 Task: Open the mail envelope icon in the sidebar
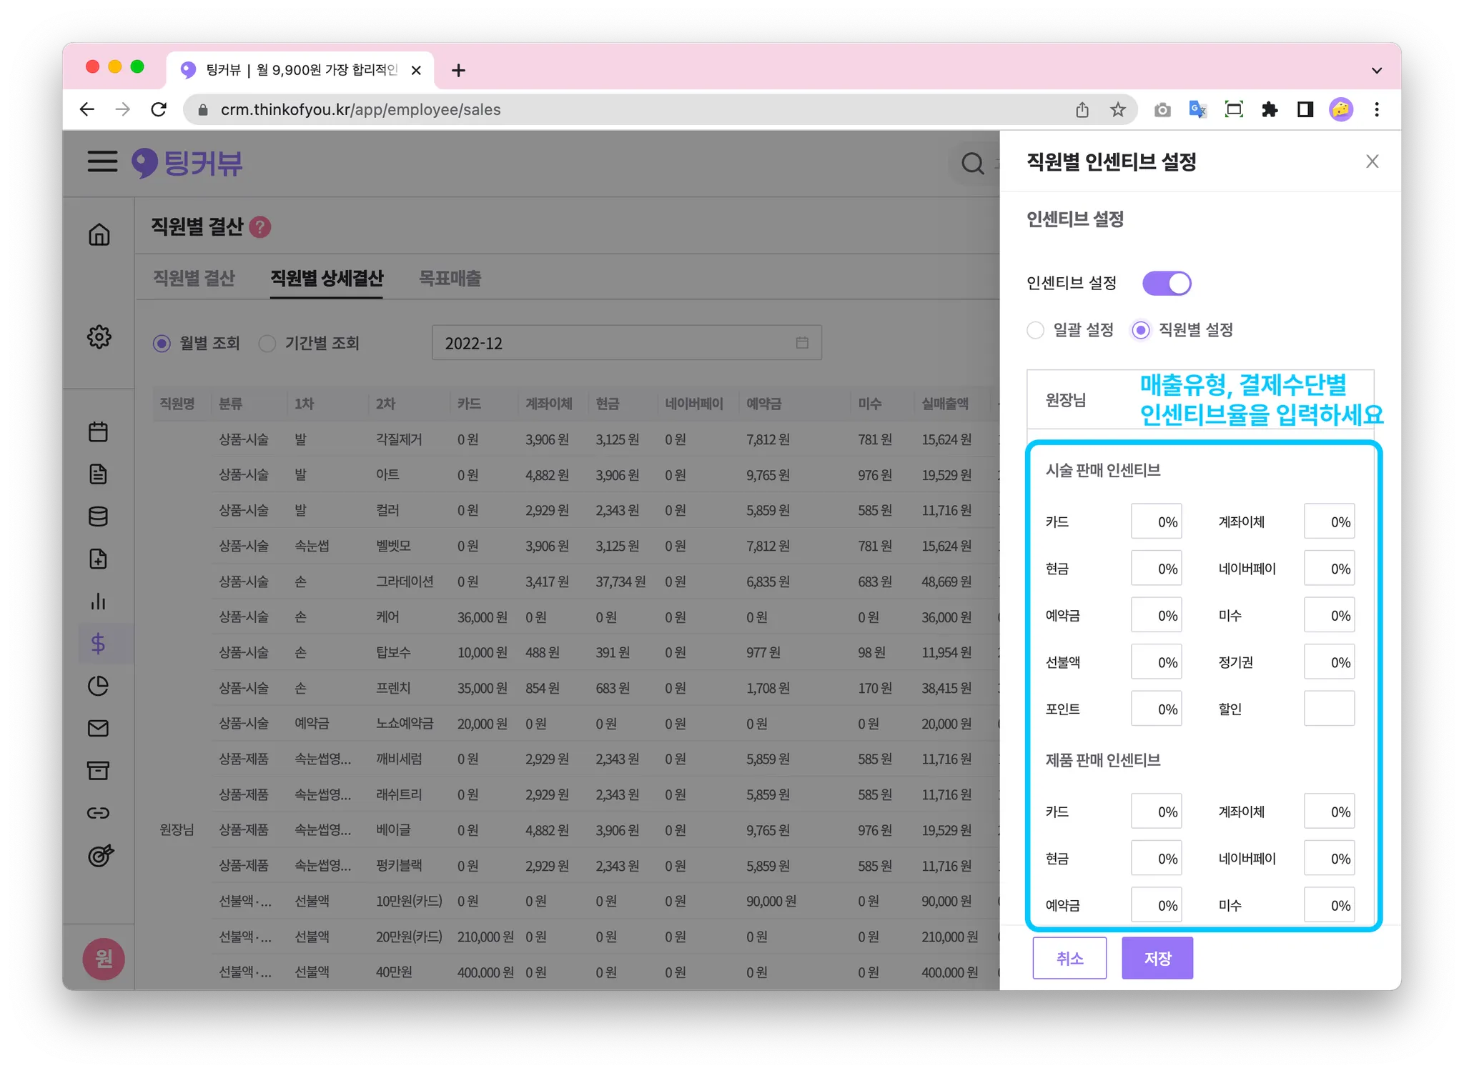pyautogui.click(x=99, y=728)
